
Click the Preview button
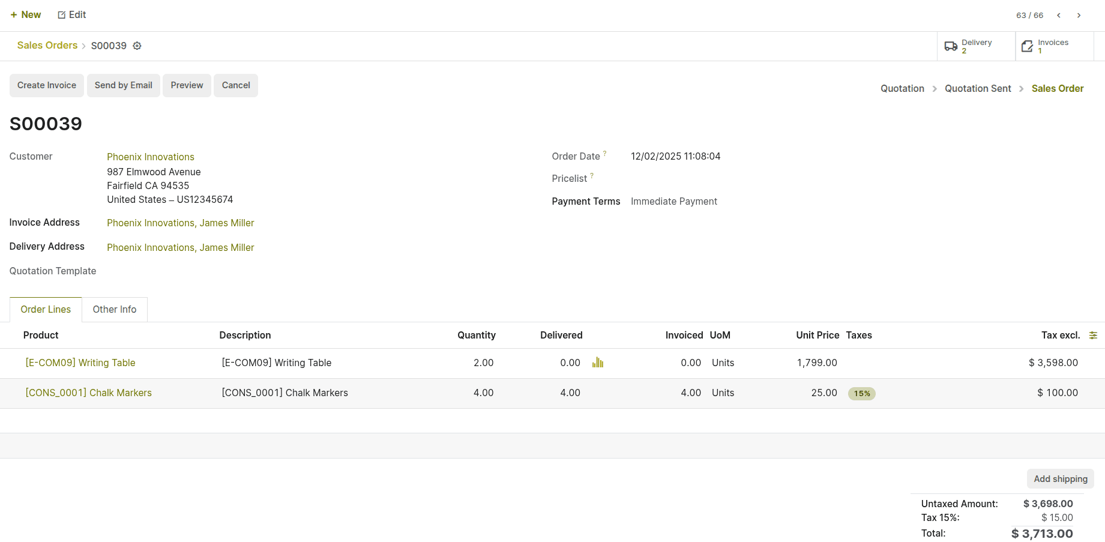[187, 85]
